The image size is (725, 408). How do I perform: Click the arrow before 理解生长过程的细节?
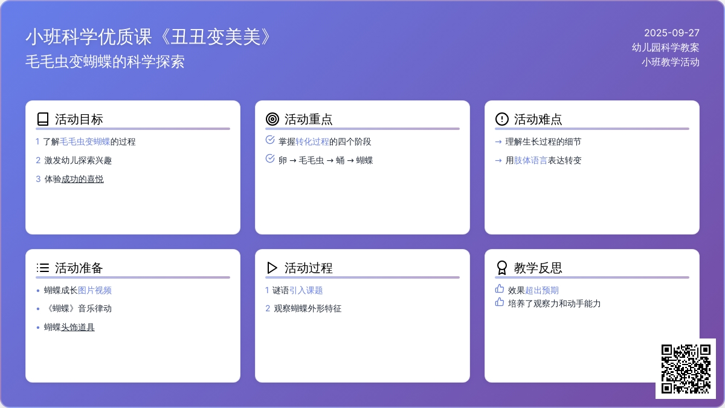point(498,142)
